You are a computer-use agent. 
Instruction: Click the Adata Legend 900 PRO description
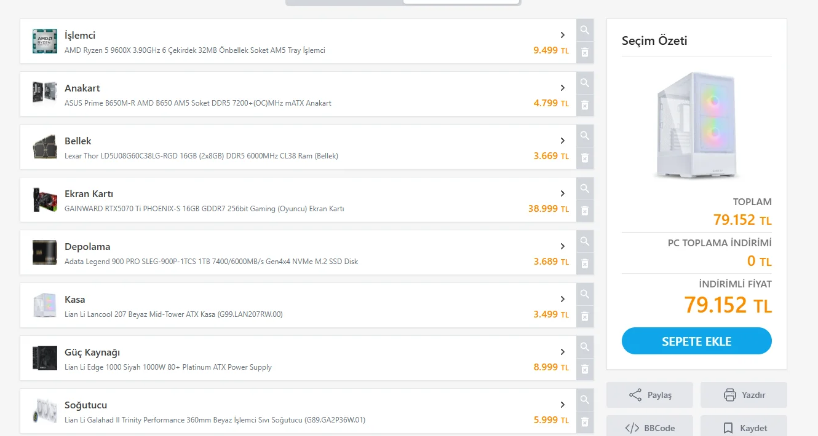pyautogui.click(x=211, y=262)
